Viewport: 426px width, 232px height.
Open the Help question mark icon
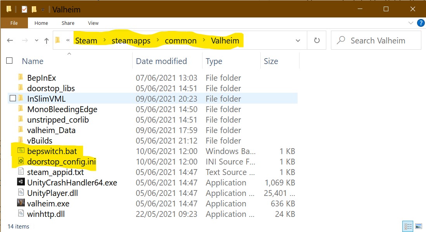tap(421, 23)
